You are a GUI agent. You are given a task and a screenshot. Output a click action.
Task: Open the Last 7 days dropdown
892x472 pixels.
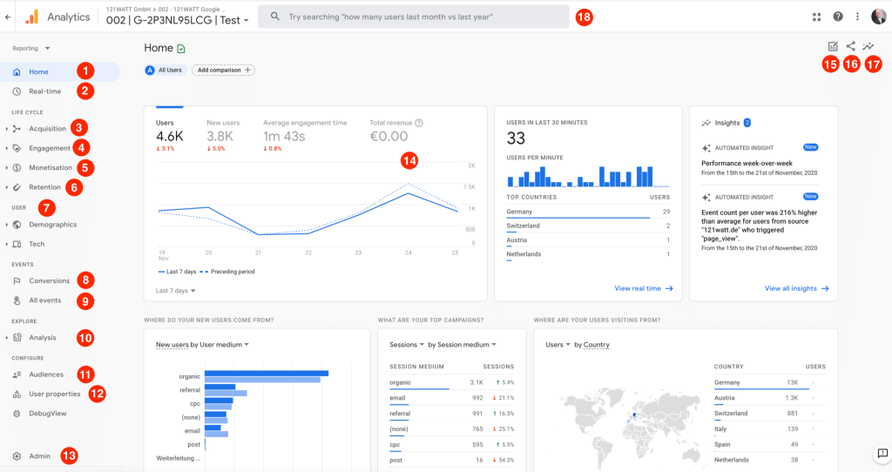[176, 291]
